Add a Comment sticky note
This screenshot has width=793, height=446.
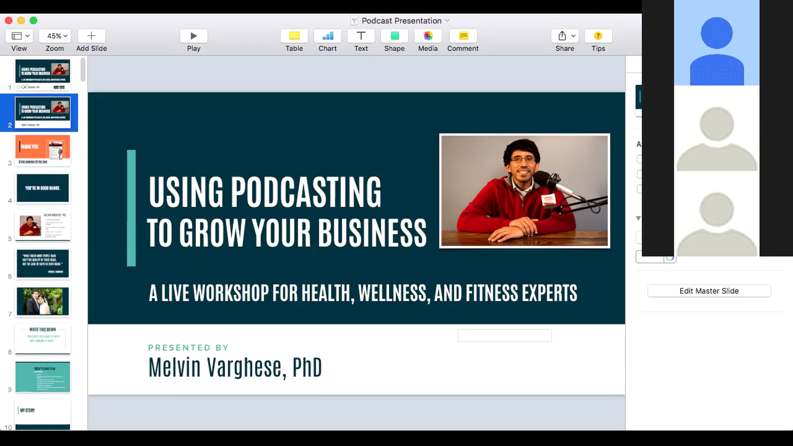point(463,36)
